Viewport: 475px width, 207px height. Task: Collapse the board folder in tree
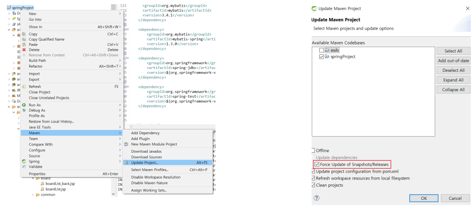[33, 178]
